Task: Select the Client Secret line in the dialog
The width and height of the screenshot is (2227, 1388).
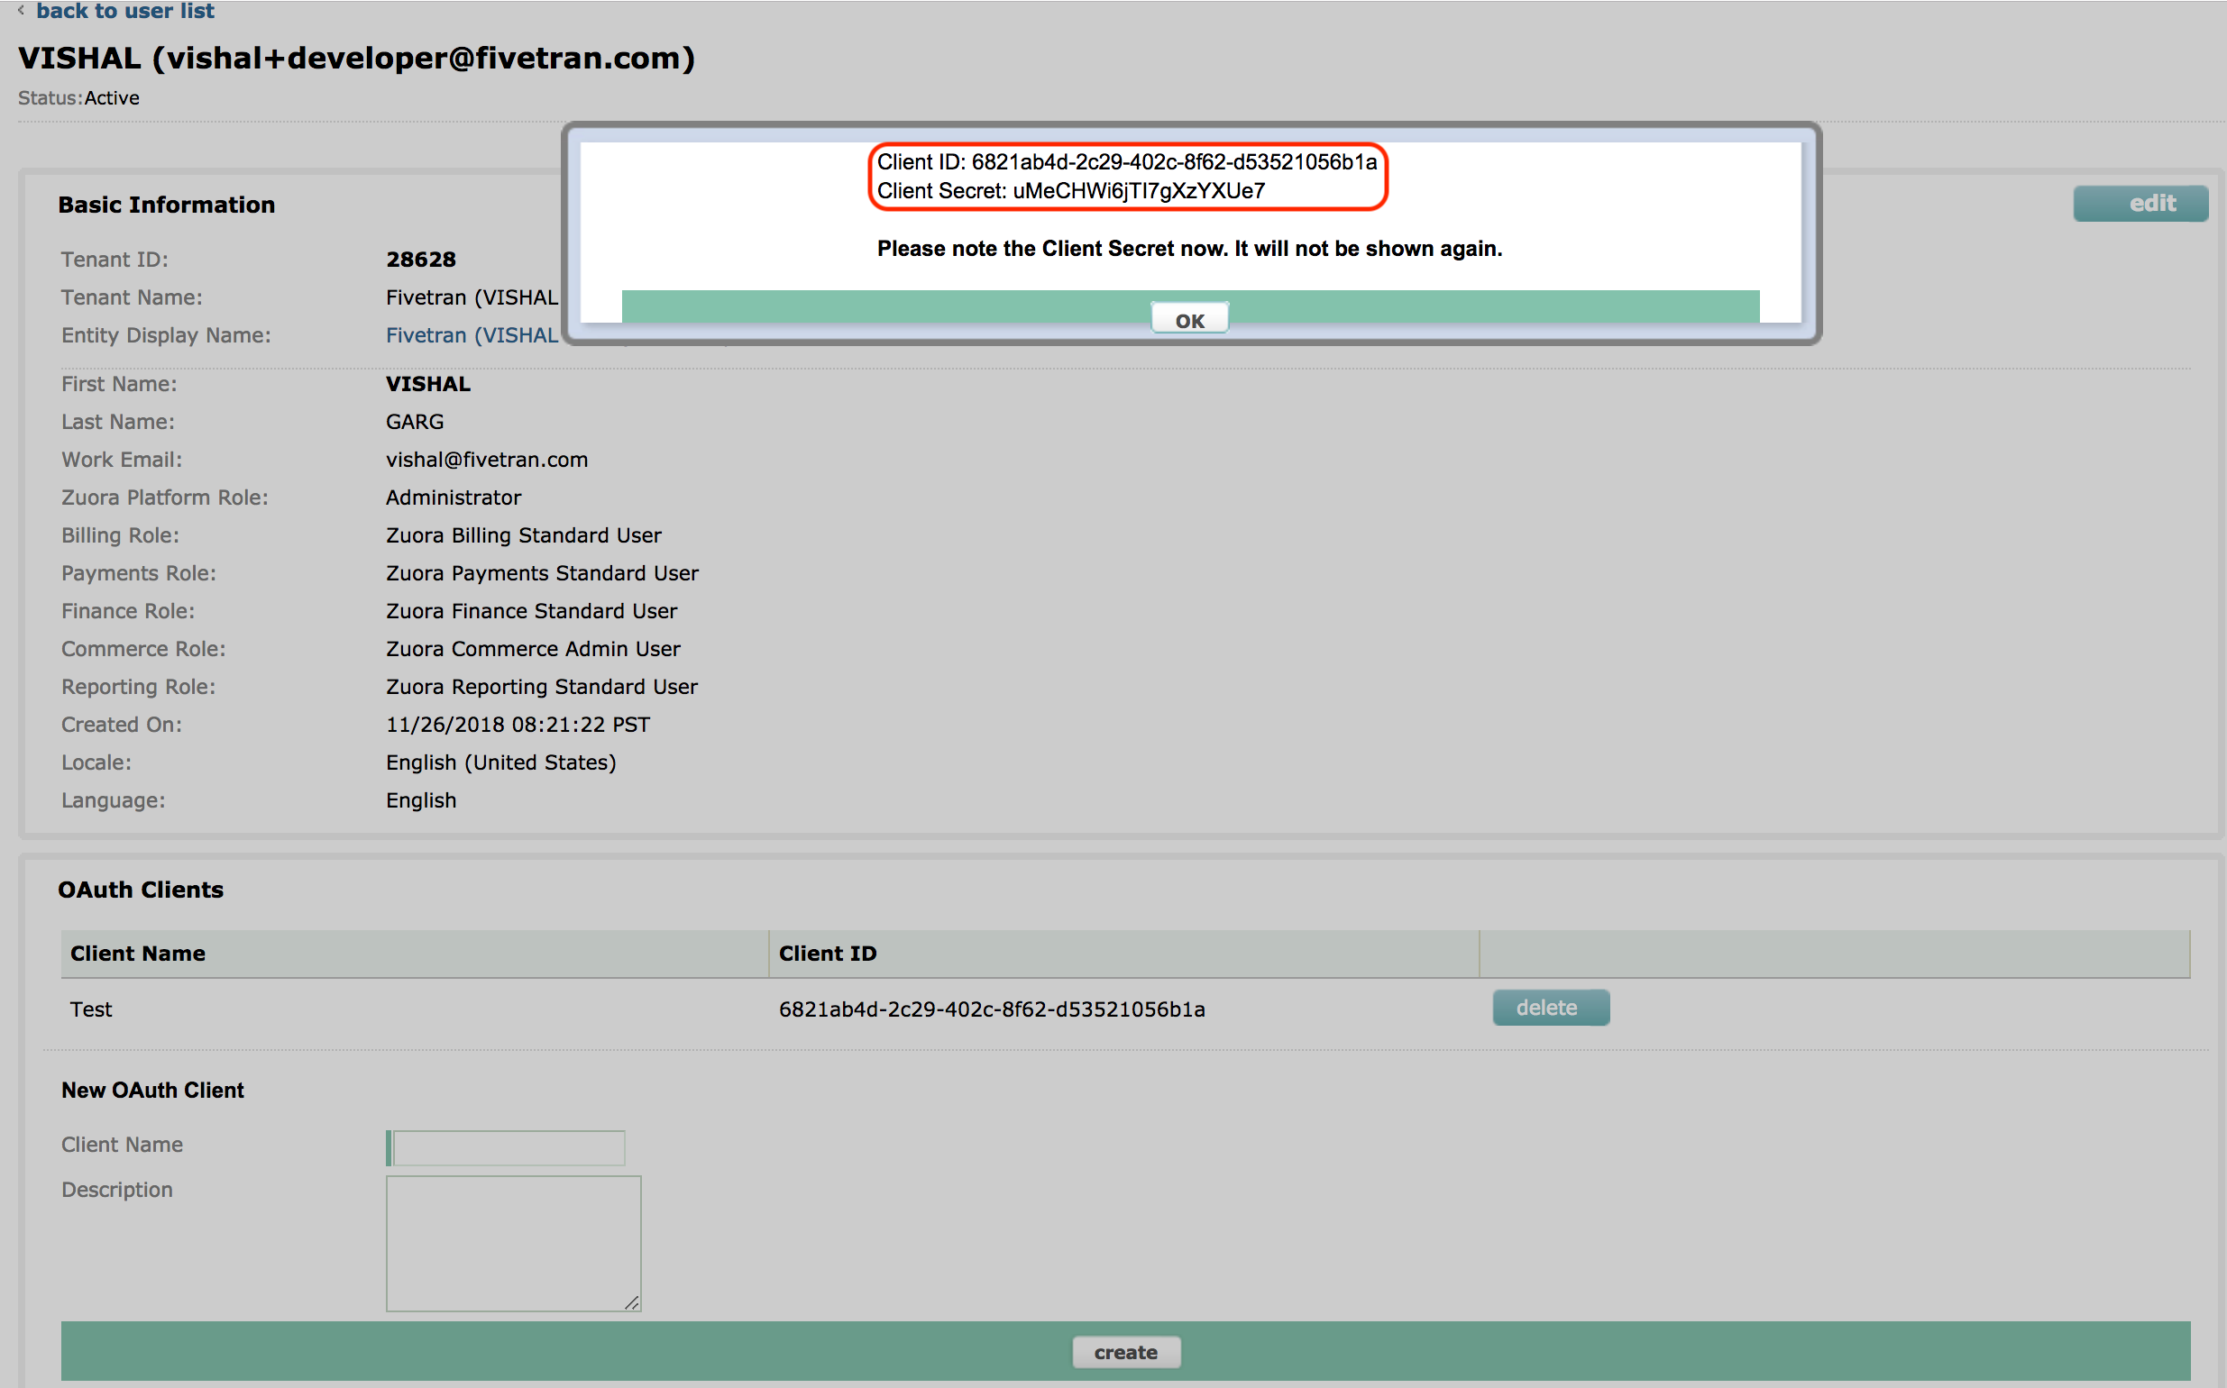Action: click(1071, 191)
